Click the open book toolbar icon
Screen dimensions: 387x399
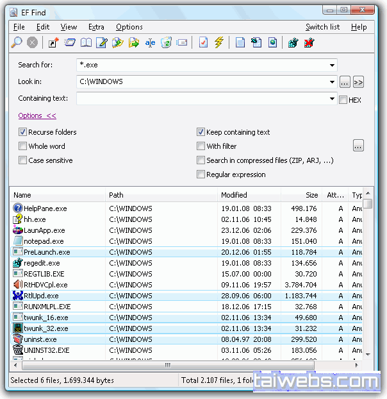pos(86,43)
